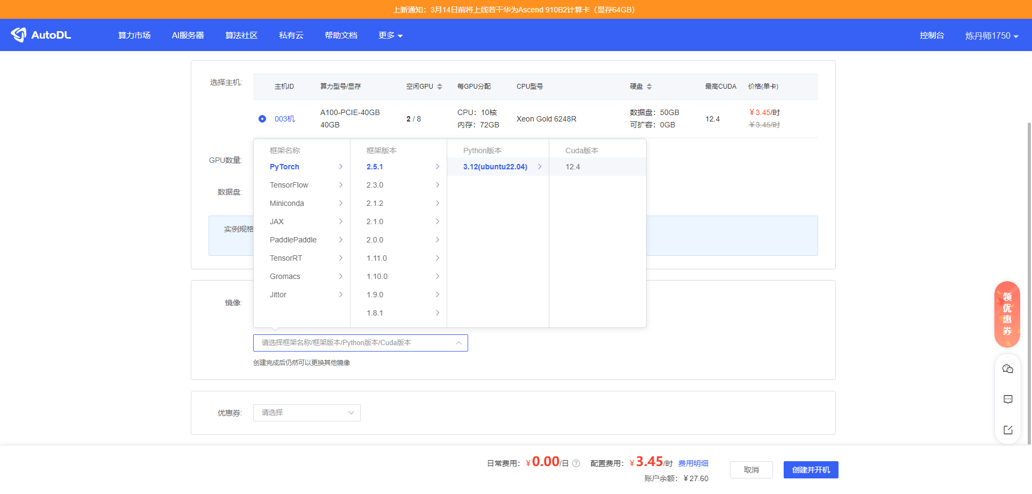Sort by disk column arrows

tap(649, 87)
